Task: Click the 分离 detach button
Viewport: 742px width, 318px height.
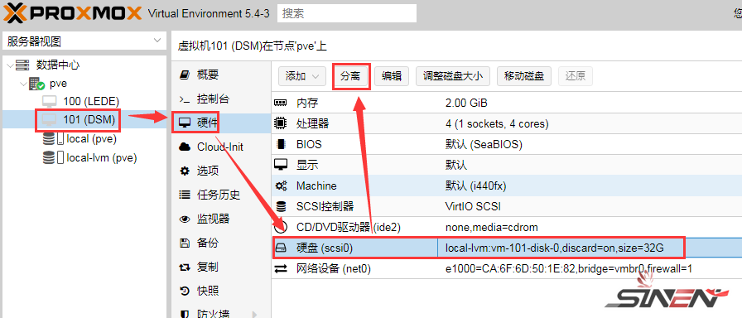Action: tap(350, 76)
